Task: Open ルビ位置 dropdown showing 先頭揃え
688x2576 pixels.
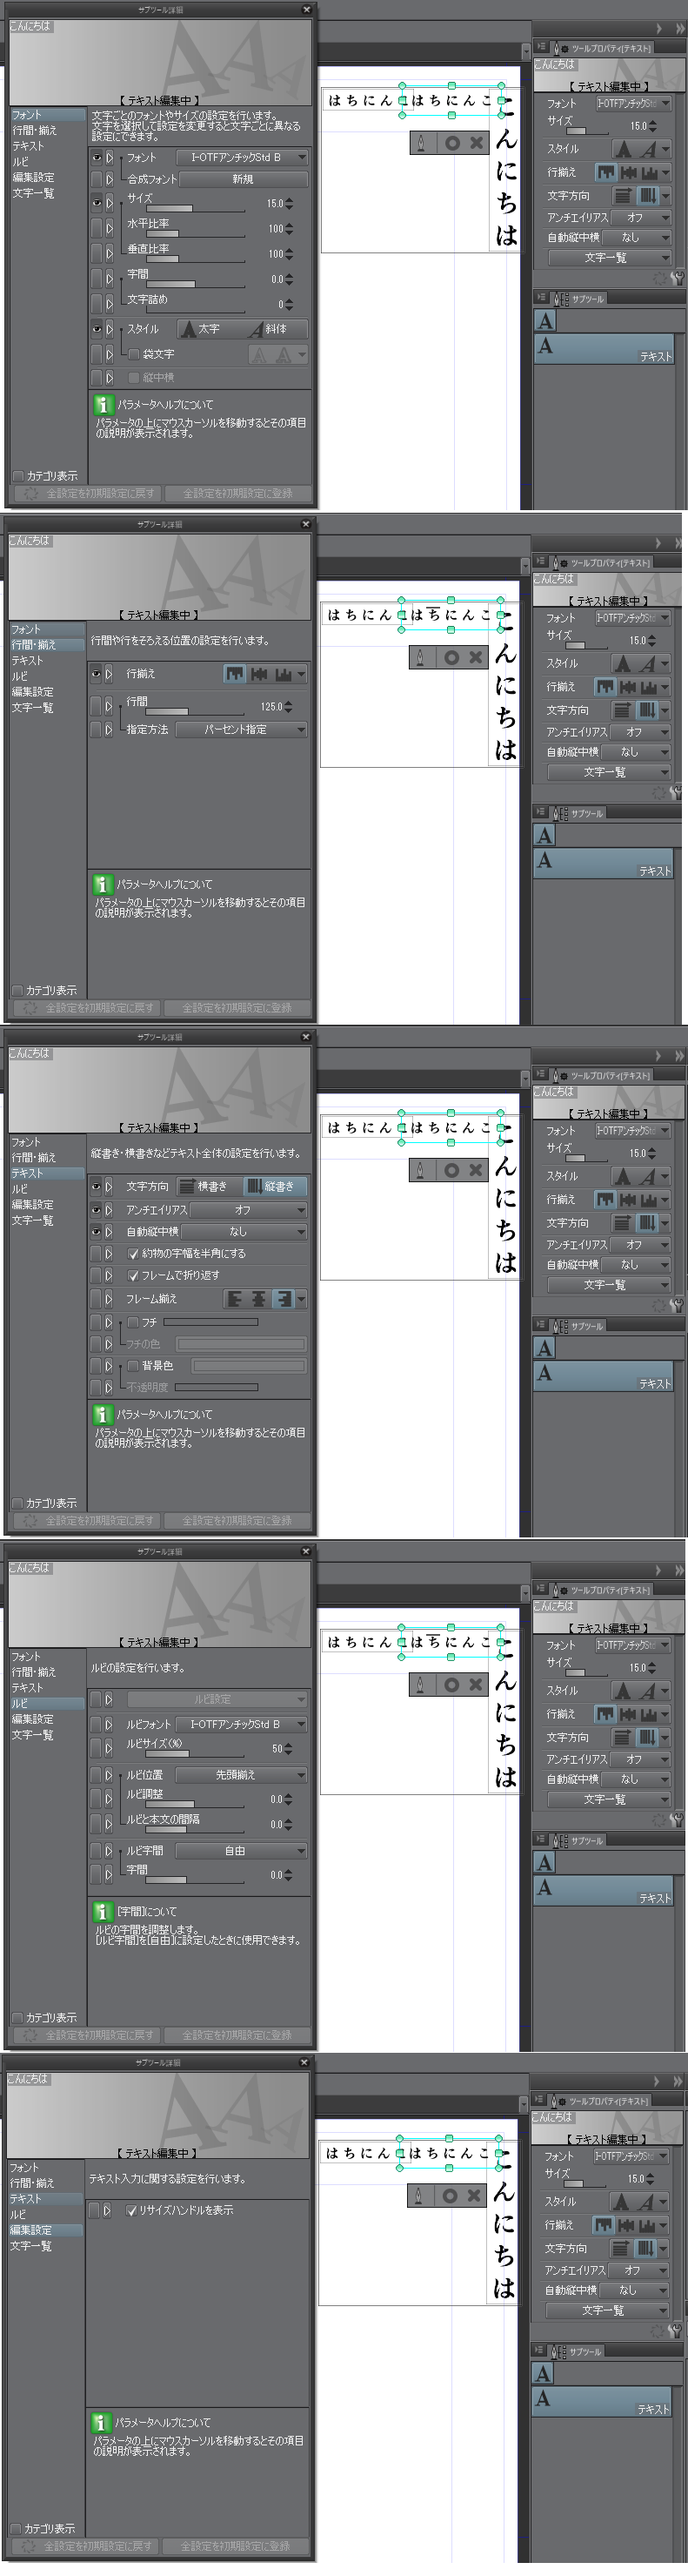Action: click(242, 1775)
